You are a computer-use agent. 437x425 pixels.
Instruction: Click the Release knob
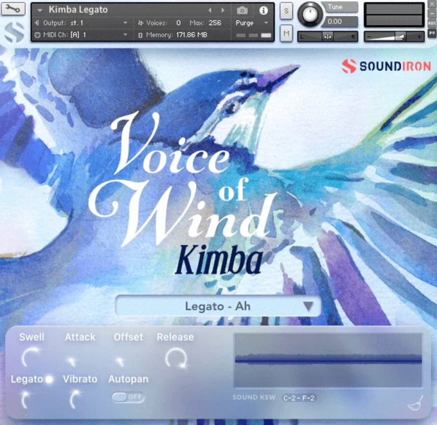[176, 357]
